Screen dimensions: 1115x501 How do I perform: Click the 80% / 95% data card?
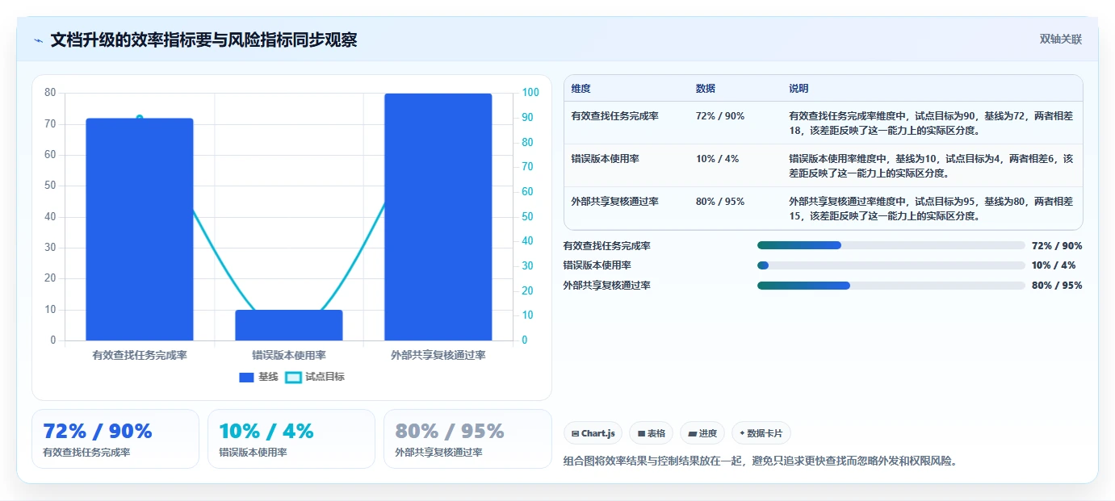pyautogui.click(x=467, y=439)
